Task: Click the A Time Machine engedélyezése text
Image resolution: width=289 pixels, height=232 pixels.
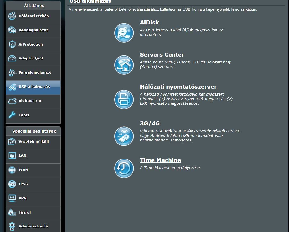Action: (170, 168)
